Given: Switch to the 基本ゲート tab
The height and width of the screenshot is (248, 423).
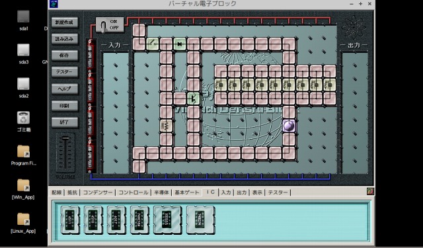Looking at the screenshot, I should pyautogui.click(x=187, y=192).
